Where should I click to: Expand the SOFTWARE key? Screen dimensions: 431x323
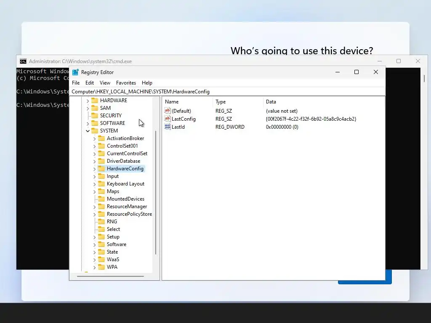[x=88, y=124]
